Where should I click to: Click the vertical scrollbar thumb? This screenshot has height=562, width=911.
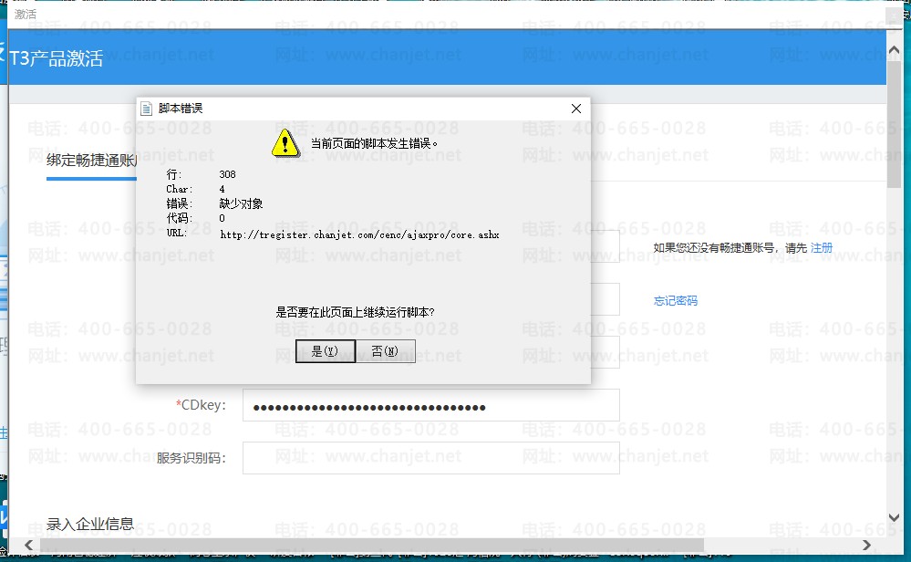895,123
